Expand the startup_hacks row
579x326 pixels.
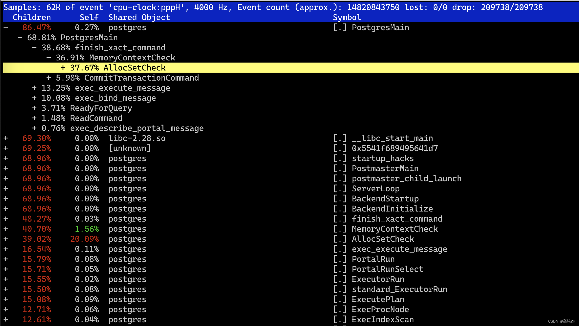pos(6,158)
